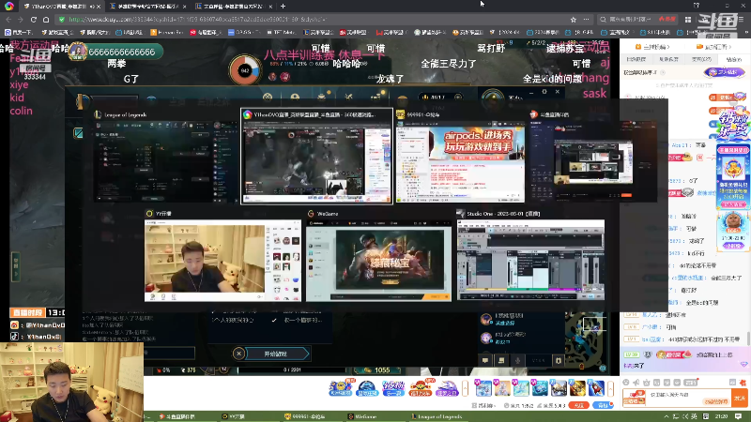Image resolution: width=751 pixels, height=422 pixels.
Task: Click the circular 942 donut chart overlay
Action: [x=245, y=70]
